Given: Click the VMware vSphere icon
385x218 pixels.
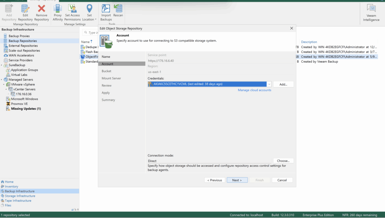Looking at the screenshot, I should pos(8,85).
